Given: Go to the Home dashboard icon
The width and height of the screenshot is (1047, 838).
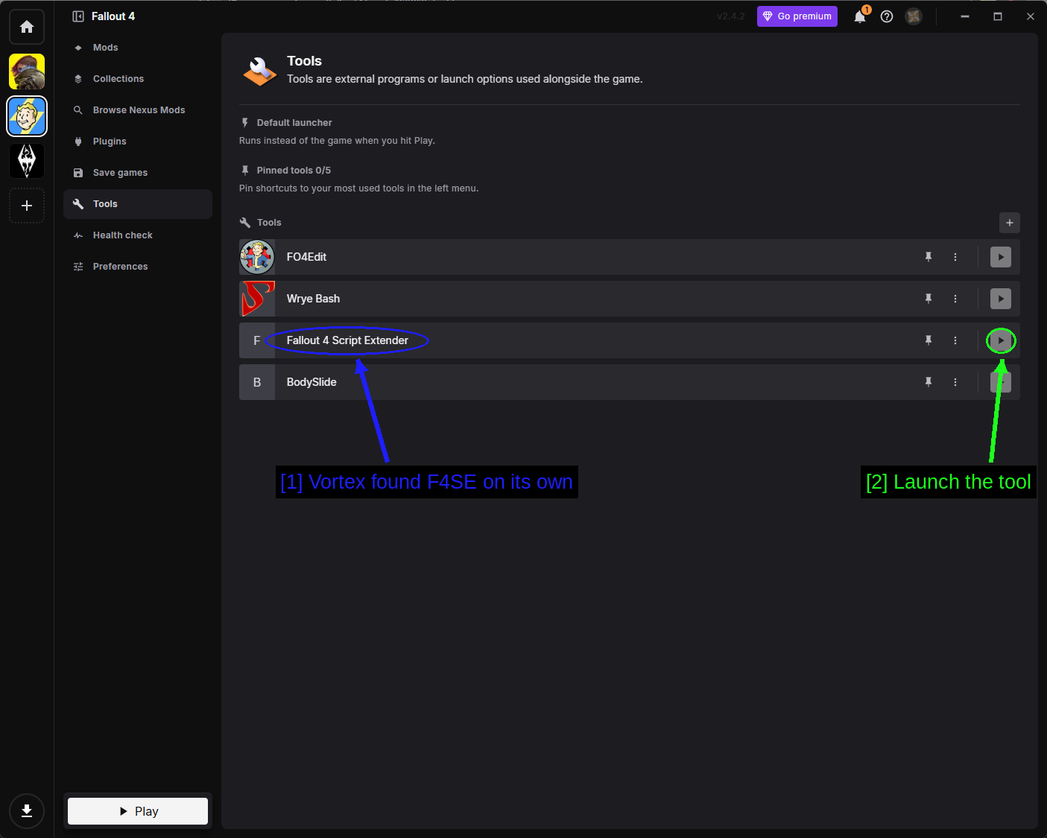Looking at the screenshot, I should [x=27, y=27].
